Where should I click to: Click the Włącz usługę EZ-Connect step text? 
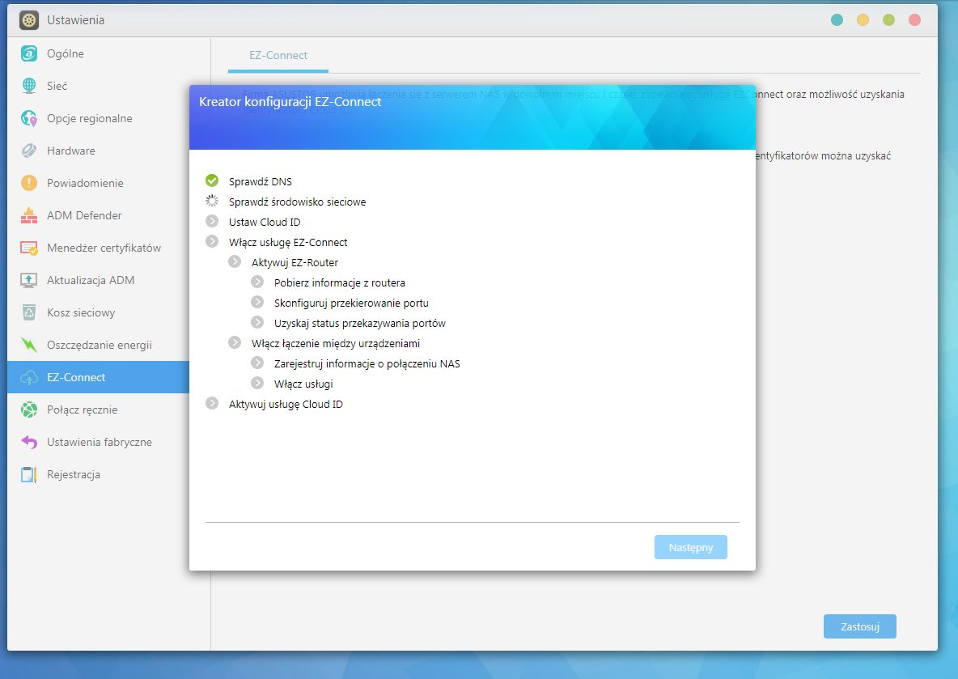[x=288, y=242]
